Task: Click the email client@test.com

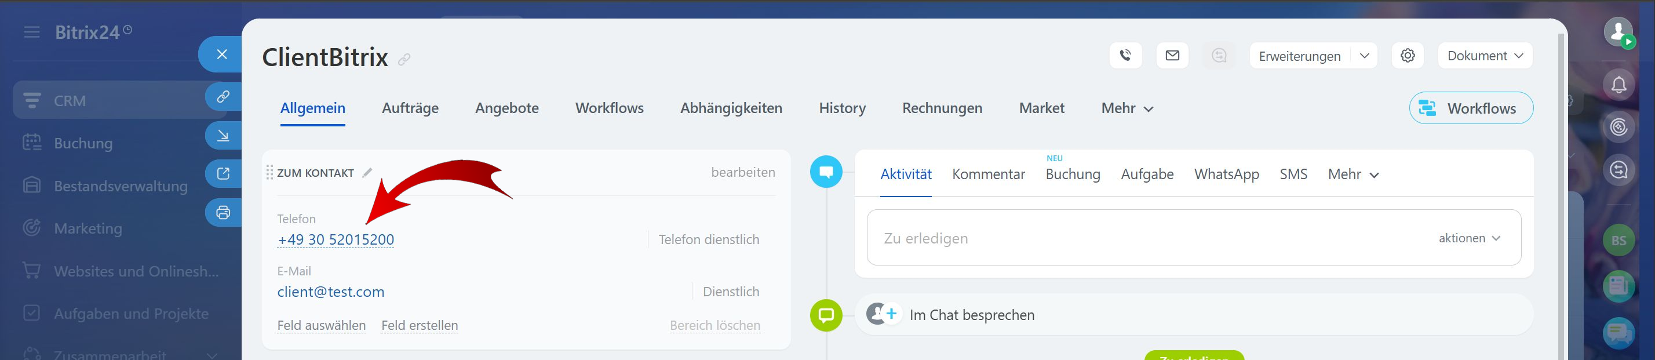Action: 331,292
